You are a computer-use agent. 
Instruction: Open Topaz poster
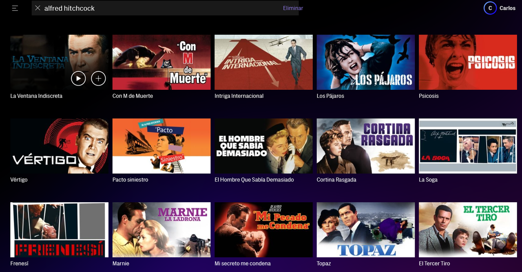pos(366,230)
